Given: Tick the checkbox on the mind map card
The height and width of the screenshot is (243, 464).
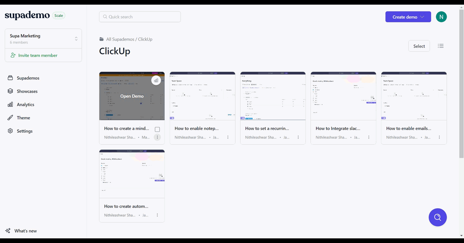Looking at the screenshot, I should click(x=157, y=129).
